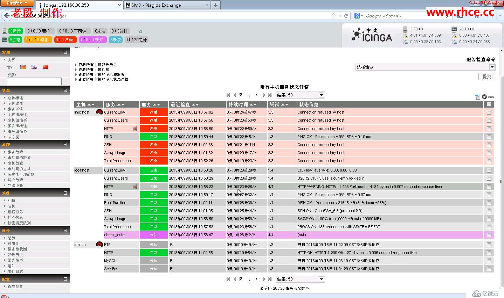Click the refresh icon beside host totals
Image resolution: width=504 pixels, height=298 pixels.
[140, 31]
